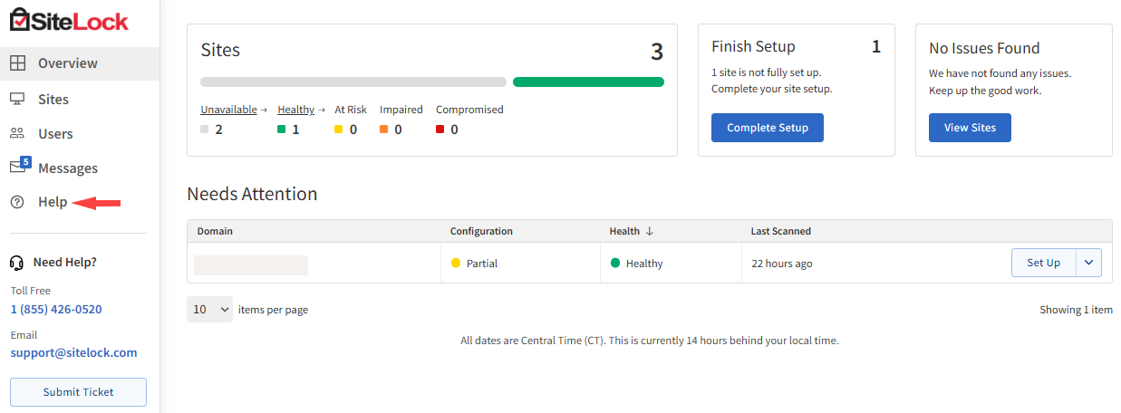Click the Set Up button in row
This screenshot has width=1121, height=413.
1043,263
